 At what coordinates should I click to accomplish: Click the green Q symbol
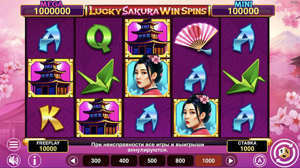click(x=99, y=38)
